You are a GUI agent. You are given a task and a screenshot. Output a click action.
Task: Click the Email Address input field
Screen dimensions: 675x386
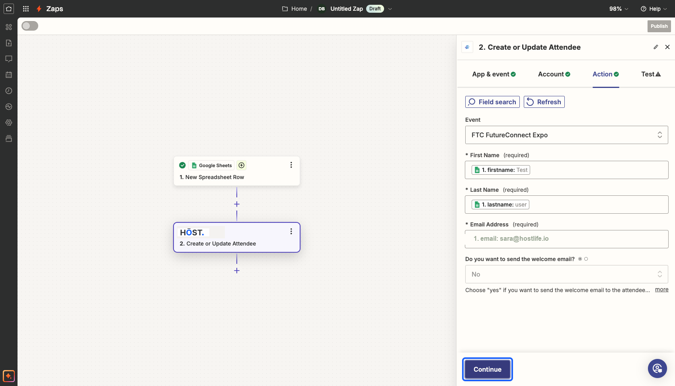click(566, 239)
